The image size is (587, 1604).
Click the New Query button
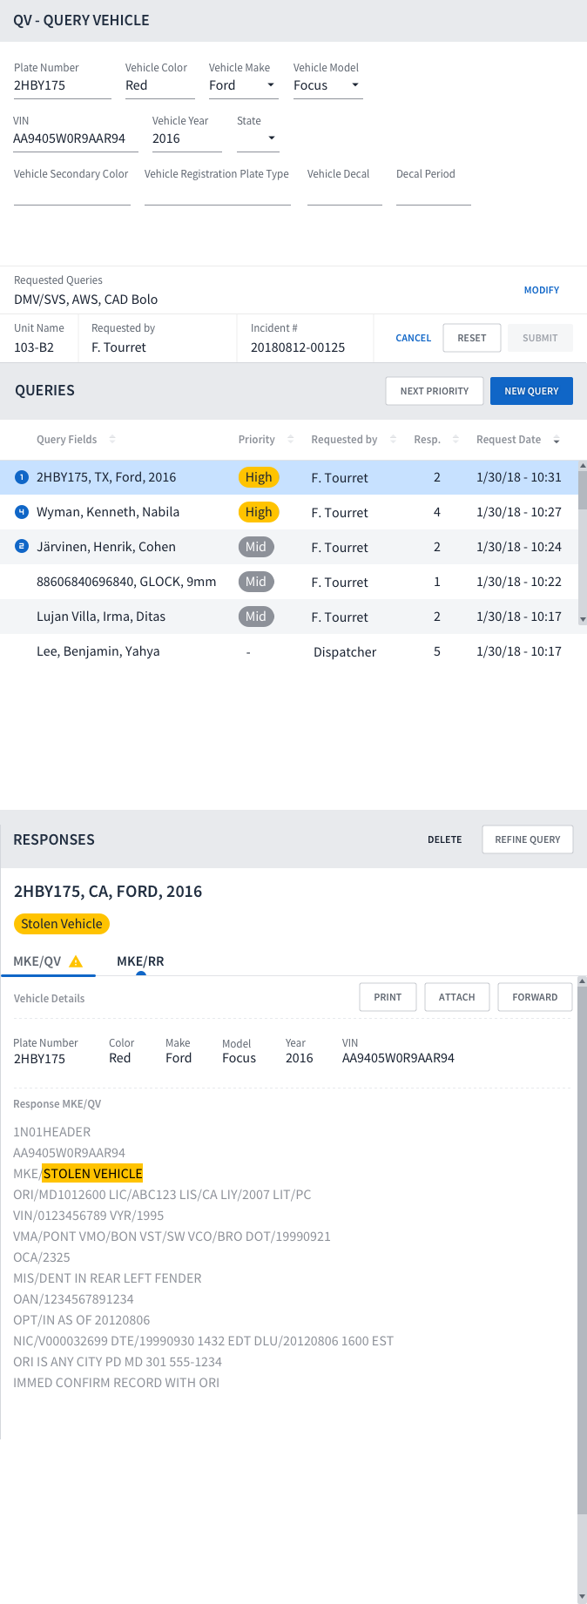coord(531,391)
